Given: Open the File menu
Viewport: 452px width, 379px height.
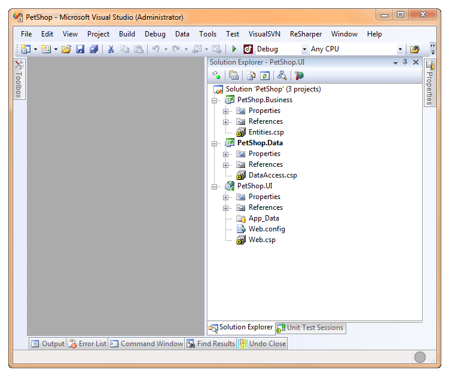Looking at the screenshot, I should [x=26, y=34].
